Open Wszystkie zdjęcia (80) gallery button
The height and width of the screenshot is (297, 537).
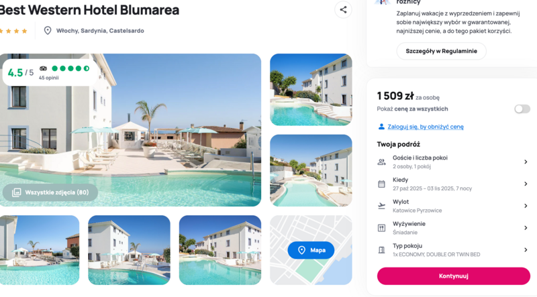pyautogui.click(x=50, y=192)
